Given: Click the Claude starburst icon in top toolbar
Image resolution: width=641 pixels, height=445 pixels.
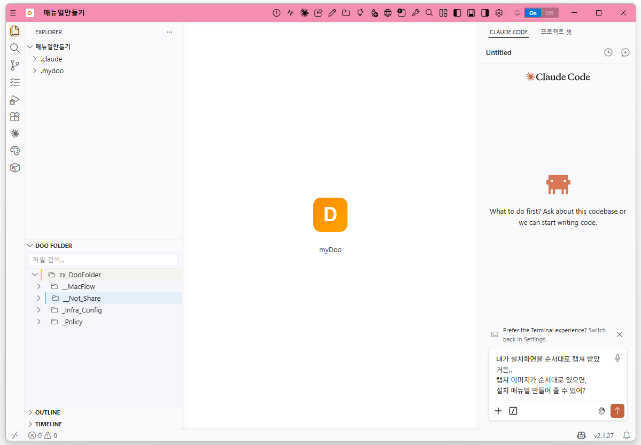Looking at the screenshot, I should 305,13.
